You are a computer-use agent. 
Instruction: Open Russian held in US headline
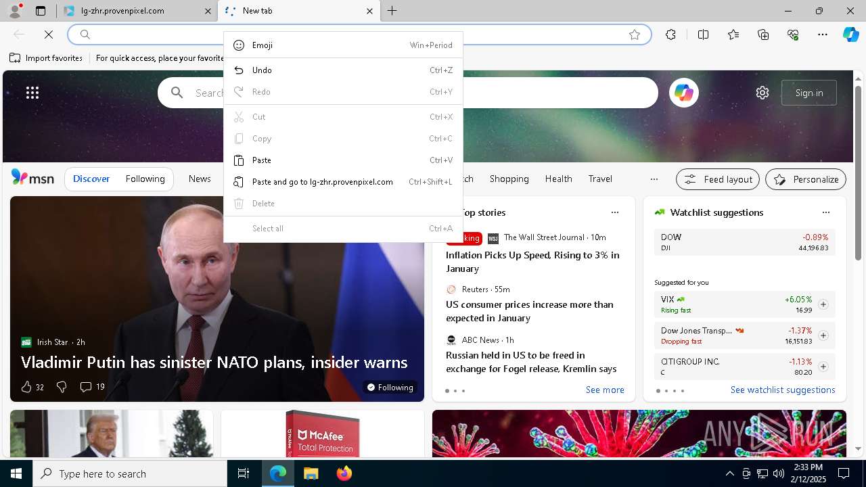531,362
